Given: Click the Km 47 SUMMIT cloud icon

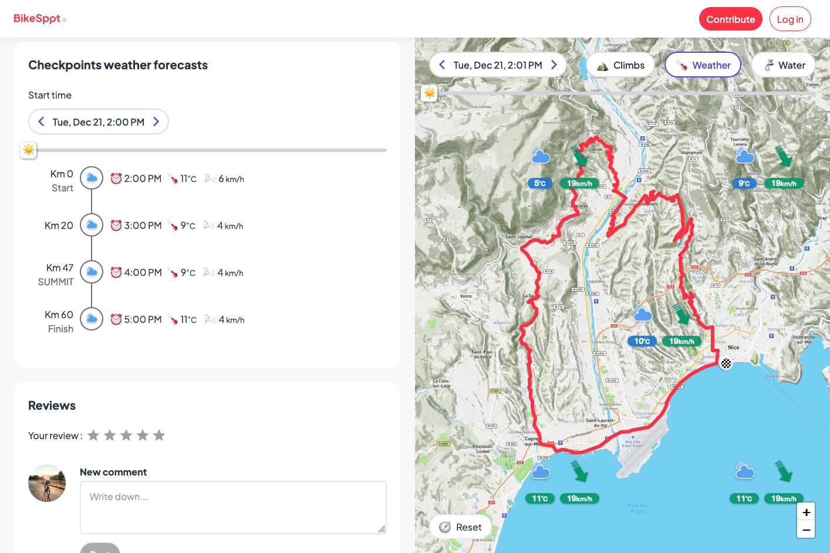Looking at the screenshot, I should coord(92,272).
